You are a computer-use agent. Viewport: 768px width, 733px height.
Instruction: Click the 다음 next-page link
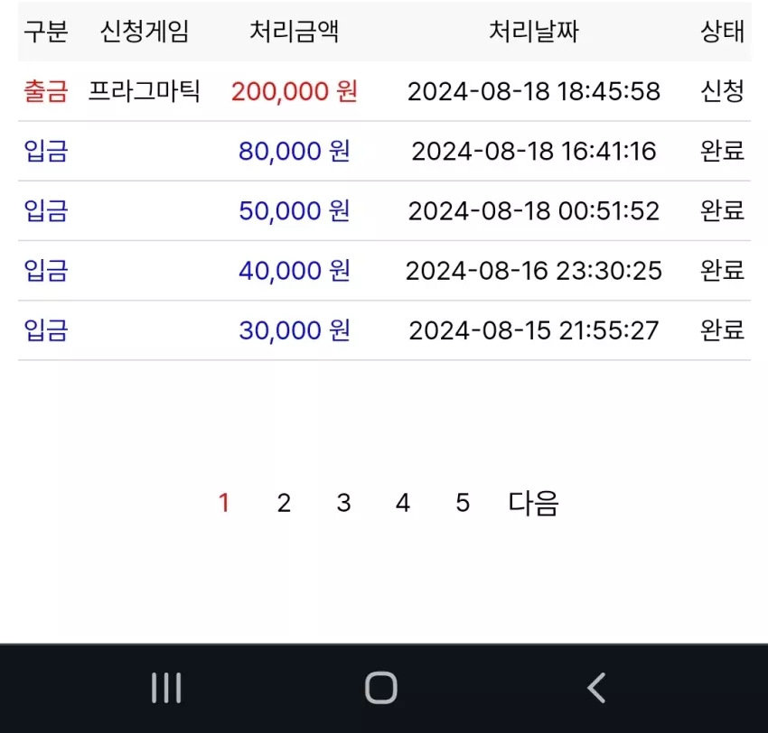point(533,503)
